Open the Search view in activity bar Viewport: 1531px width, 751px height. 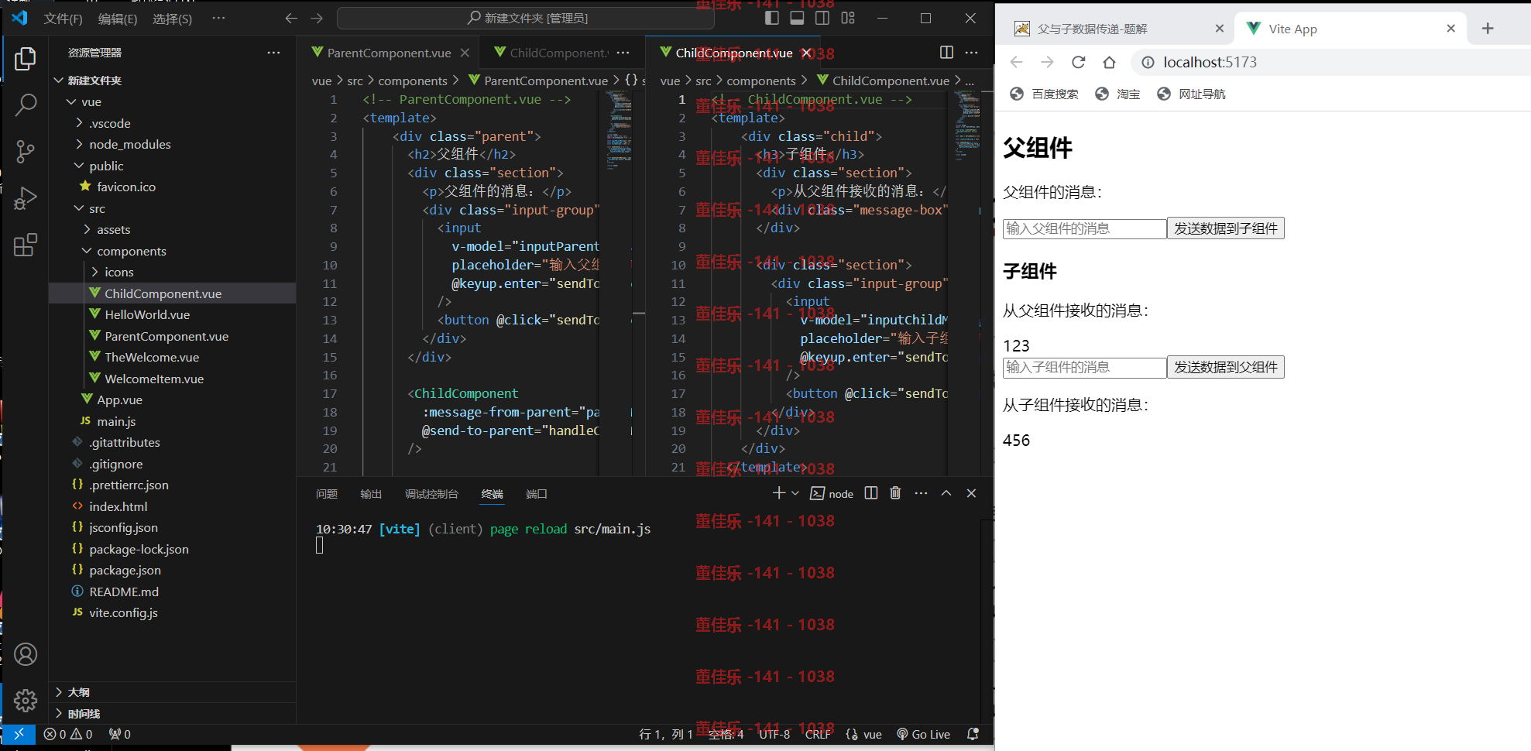coord(26,105)
